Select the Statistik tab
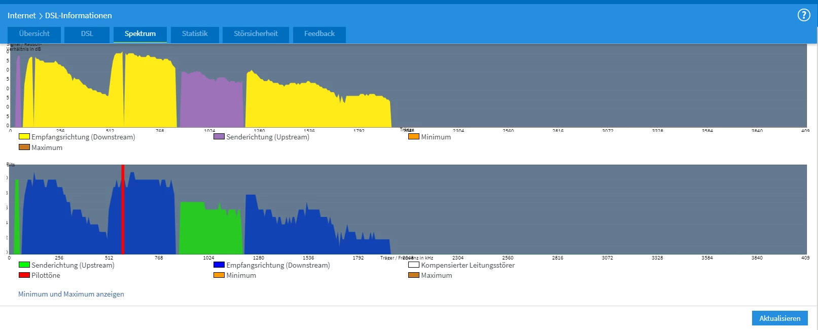 (x=195, y=34)
